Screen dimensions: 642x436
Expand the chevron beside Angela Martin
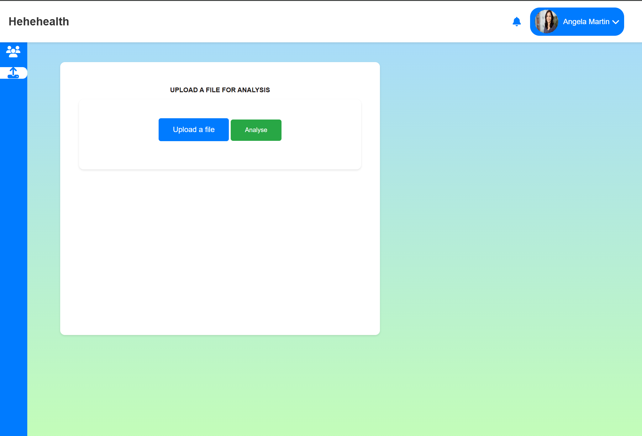click(x=615, y=22)
